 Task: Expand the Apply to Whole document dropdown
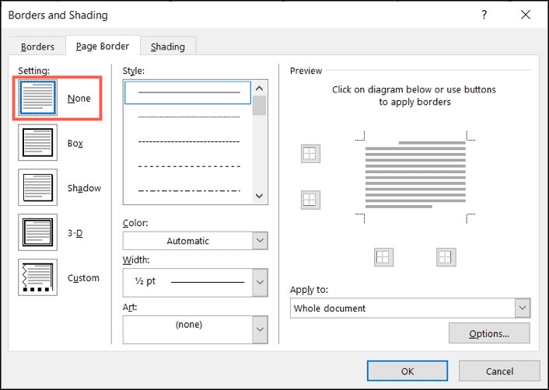click(x=410, y=308)
